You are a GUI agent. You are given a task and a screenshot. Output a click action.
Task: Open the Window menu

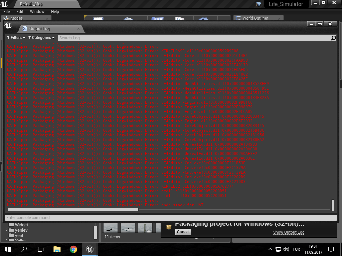(x=37, y=12)
